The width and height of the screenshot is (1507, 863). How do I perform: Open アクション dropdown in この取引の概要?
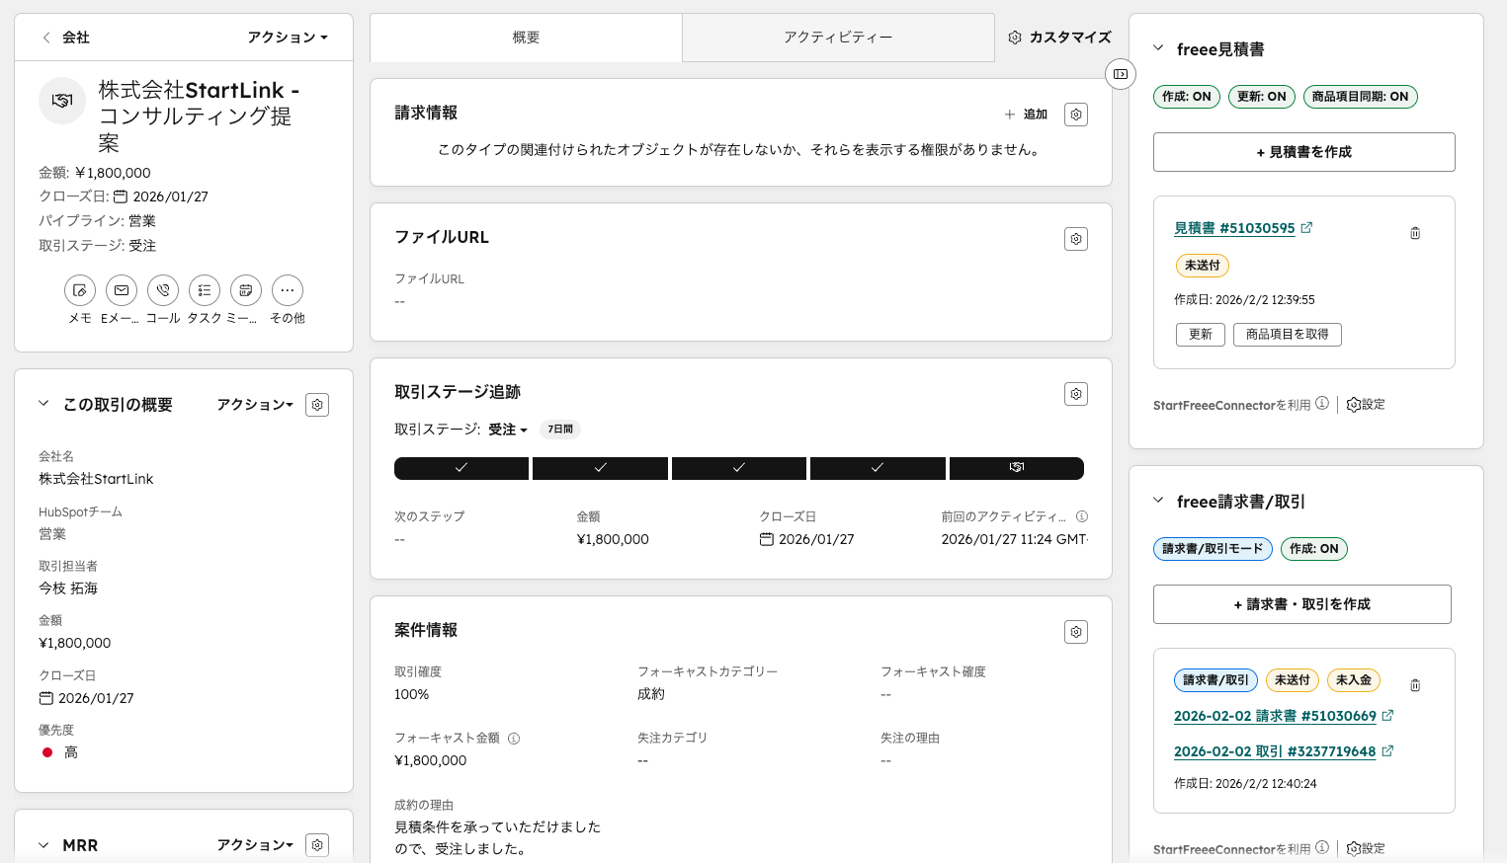pyautogui.click(x=255, y=405)
